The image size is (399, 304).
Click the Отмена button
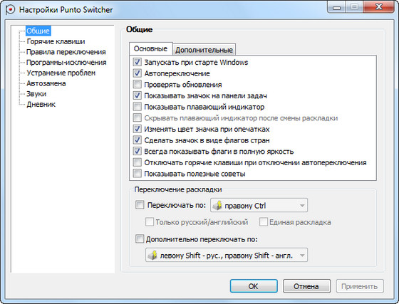tap(306, 286)
